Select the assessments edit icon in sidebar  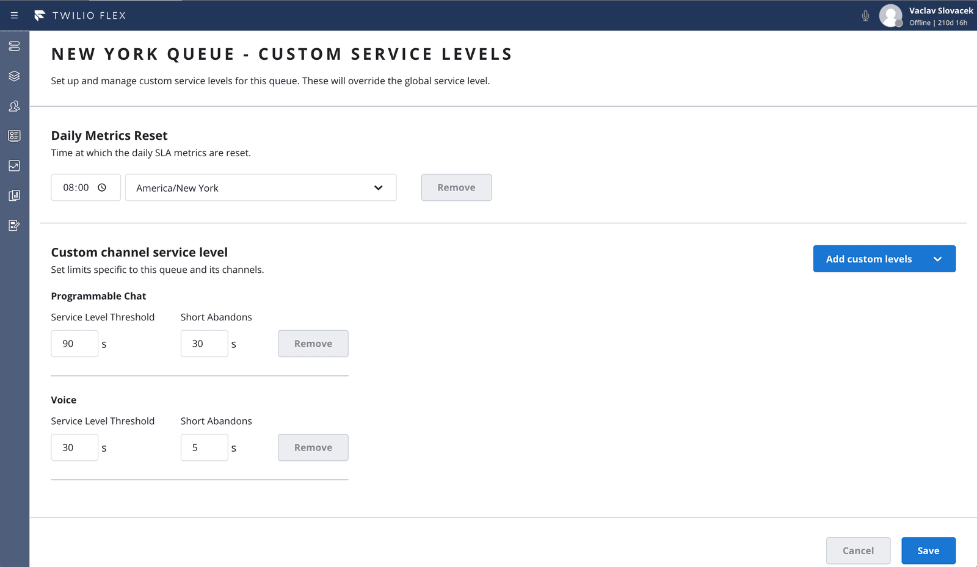coord(14,225)
